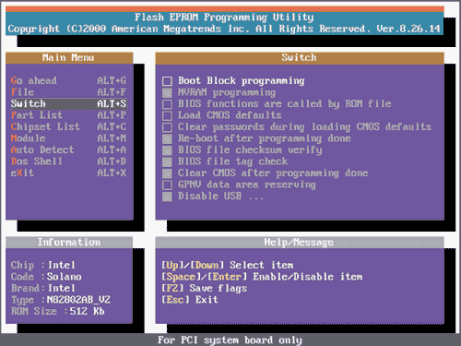Screen dimensions: 461x346
Task: Toggle NVRAM programming checkbox
Action: click(167, 92)
